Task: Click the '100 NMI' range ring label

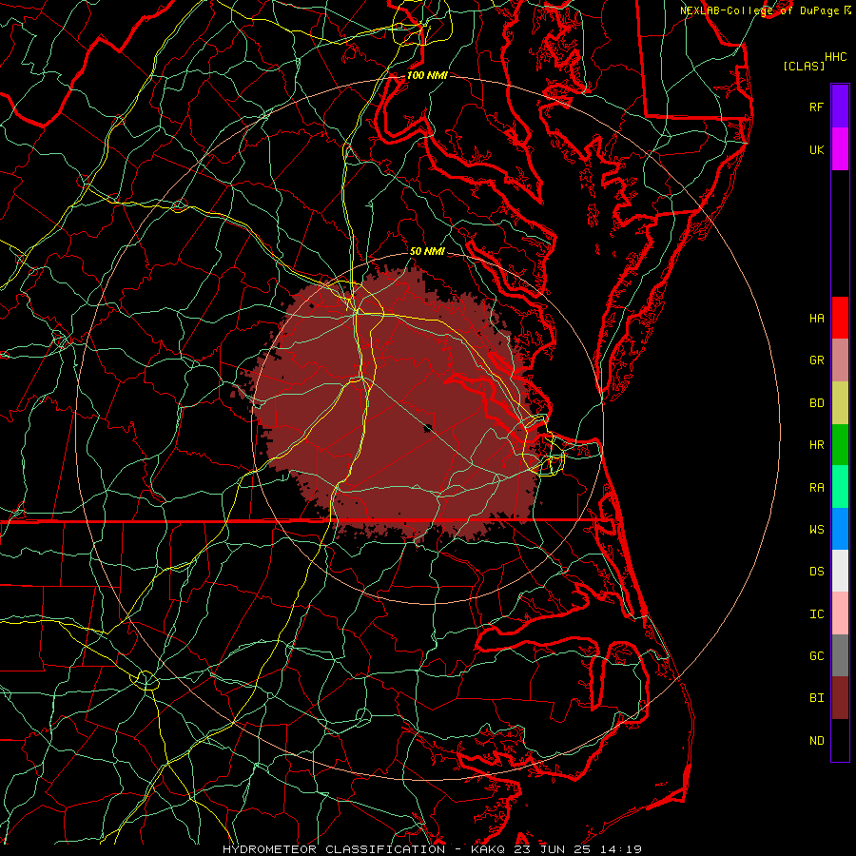Action: coord(427,75)
